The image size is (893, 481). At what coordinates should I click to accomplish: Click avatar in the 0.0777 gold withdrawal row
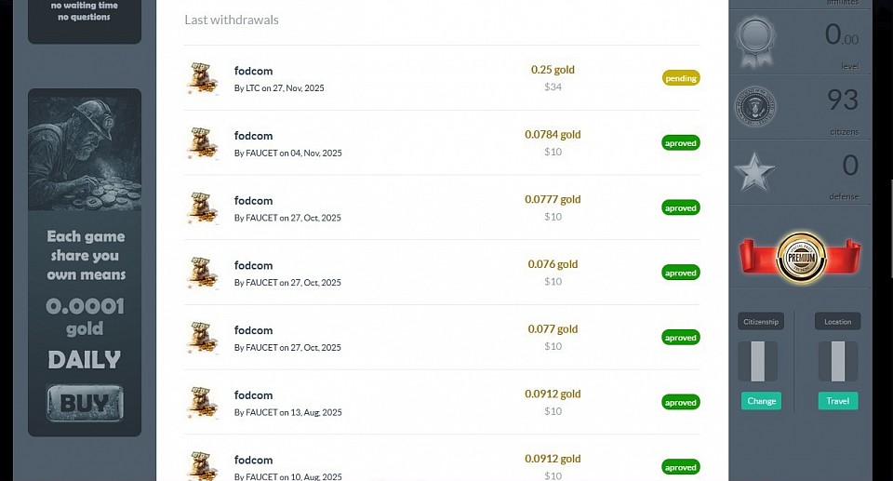(x=202, y=208)
